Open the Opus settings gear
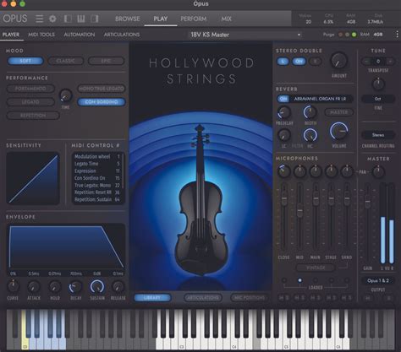 point(52,19)
